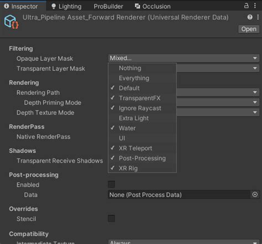Screen dimensions: 262x244
Task: Check the Extra Light layer
Action: tap(142, 118)
